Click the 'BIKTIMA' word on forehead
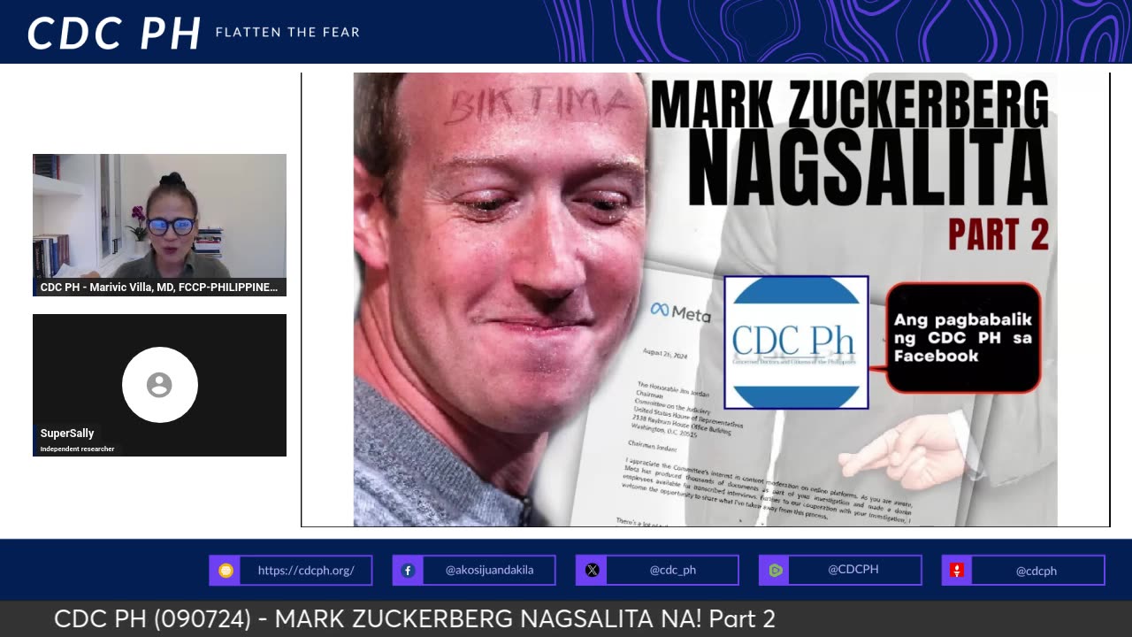1132x637 pixels. point(537,105)
